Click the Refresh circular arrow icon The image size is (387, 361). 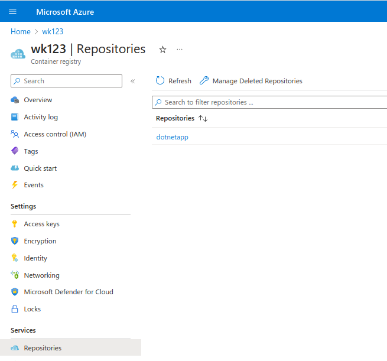click(160, 80)
